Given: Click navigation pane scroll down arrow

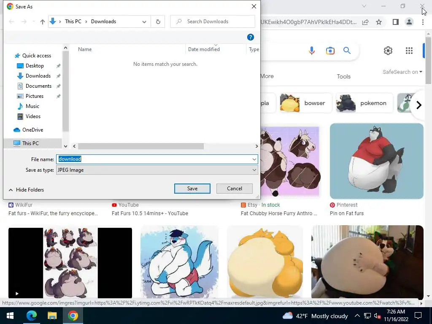Looking at the screenshot, I should point(65,146).
